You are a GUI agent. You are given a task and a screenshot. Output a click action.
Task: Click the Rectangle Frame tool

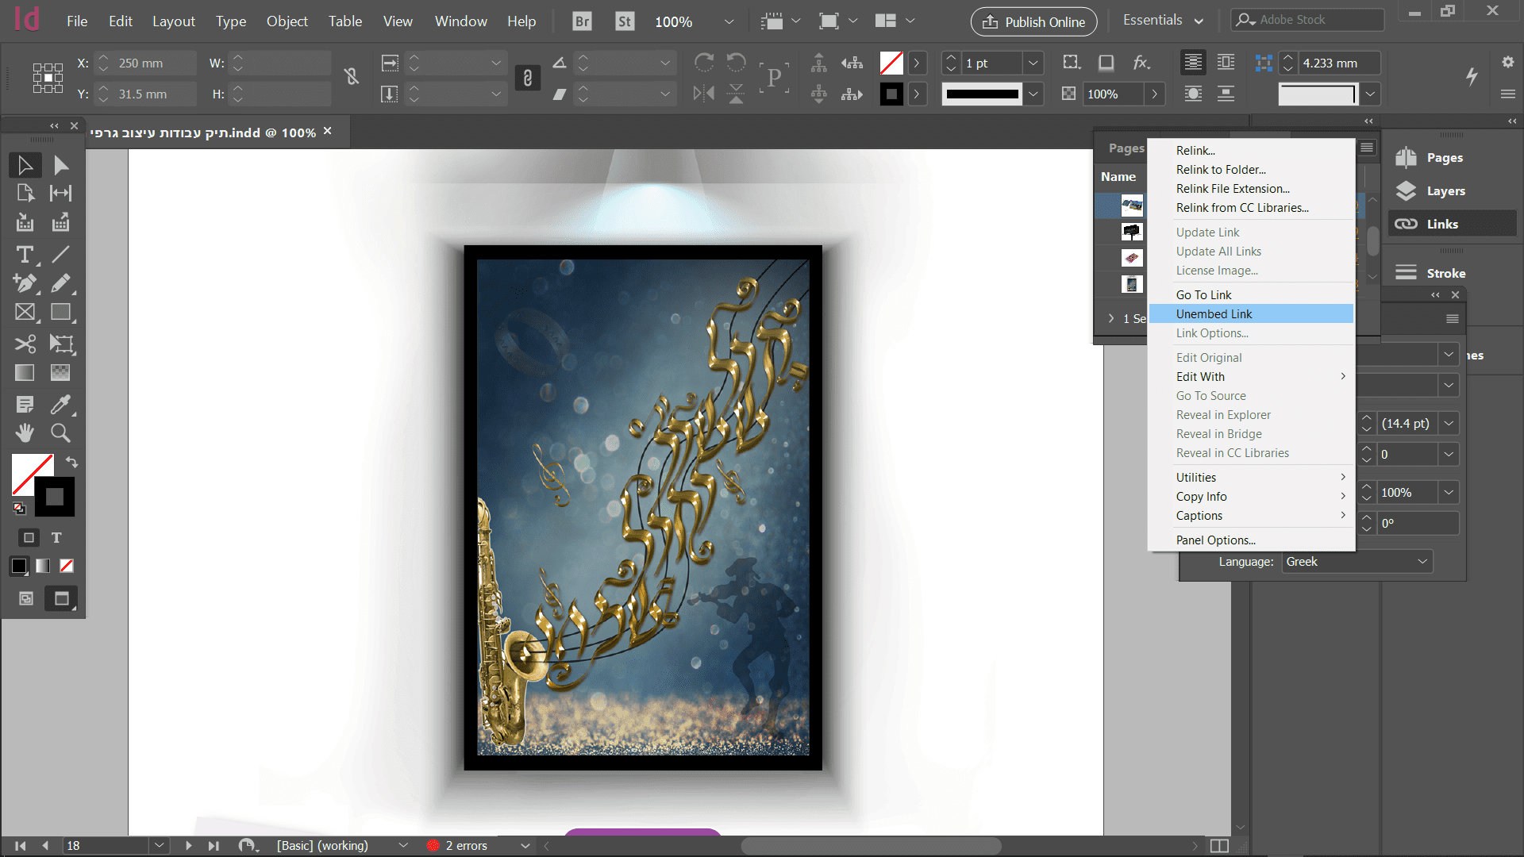pyautogui.click(x=25, y=313)
